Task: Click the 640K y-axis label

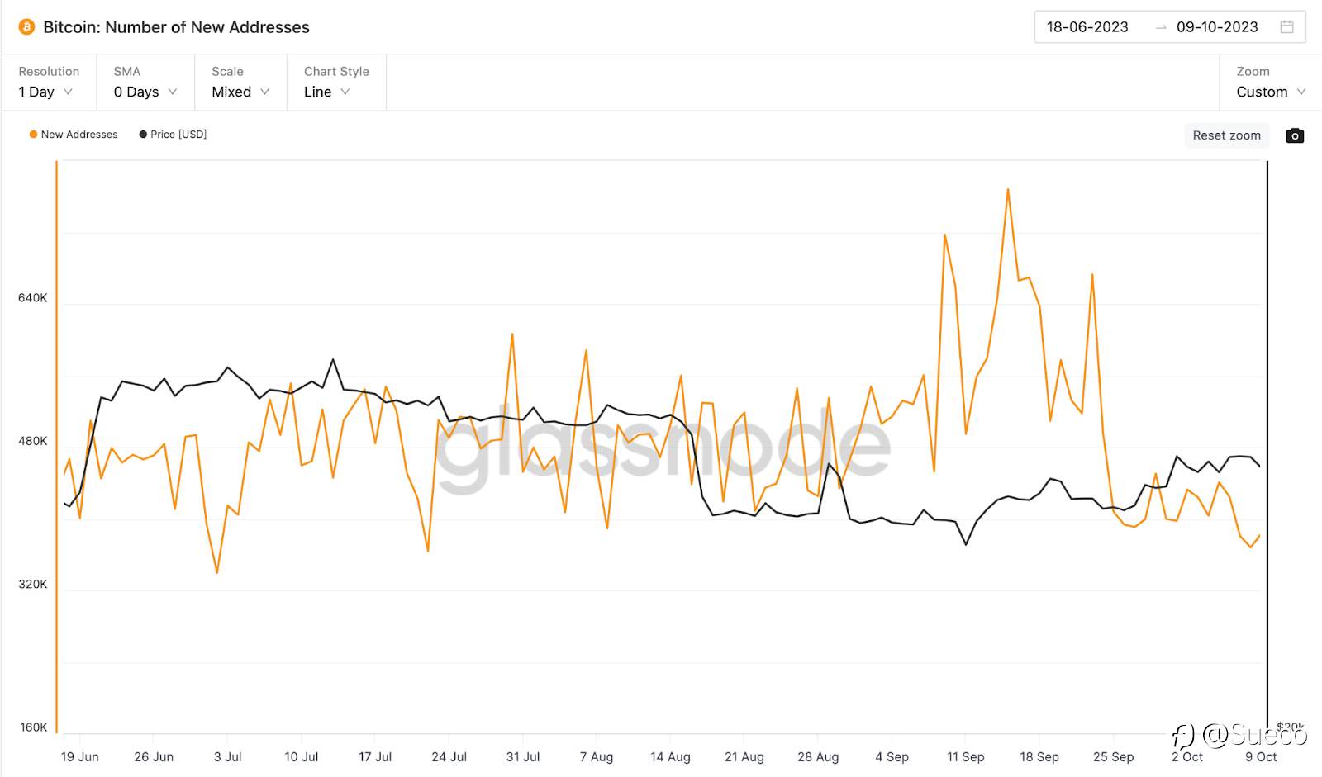Action: (33, 298)
